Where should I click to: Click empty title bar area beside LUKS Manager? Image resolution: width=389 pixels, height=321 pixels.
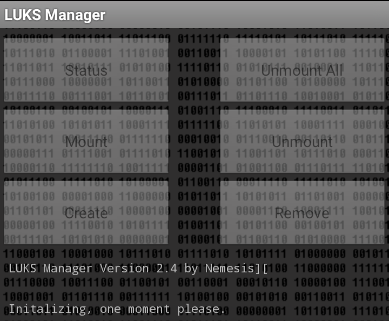pyautogui.click(x=246, y=15)
